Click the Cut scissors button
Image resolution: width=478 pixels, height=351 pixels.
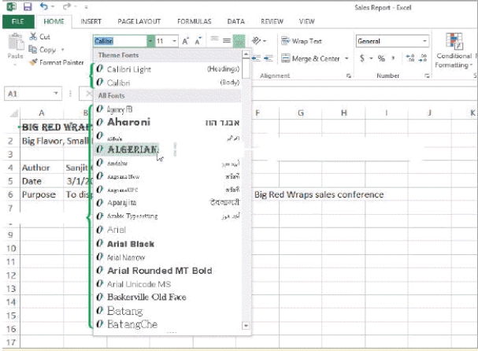(x=39, y=36)
